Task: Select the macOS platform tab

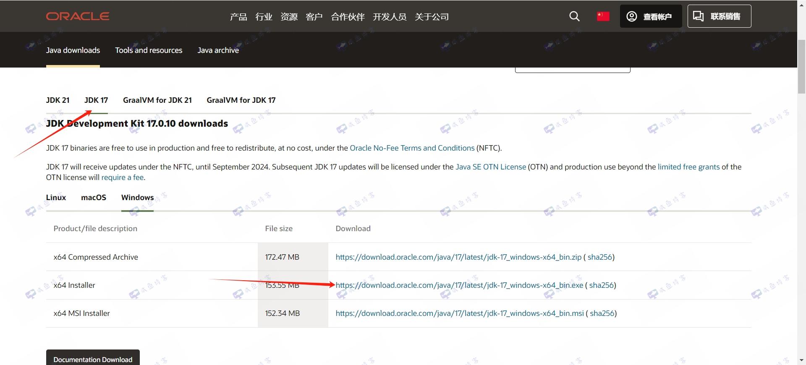Action: (x=94, y=198)
